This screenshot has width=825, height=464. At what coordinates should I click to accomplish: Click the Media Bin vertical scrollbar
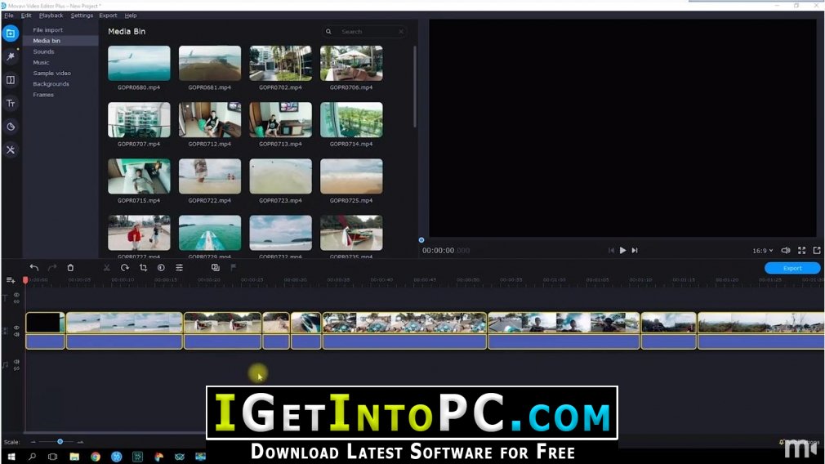415,87
